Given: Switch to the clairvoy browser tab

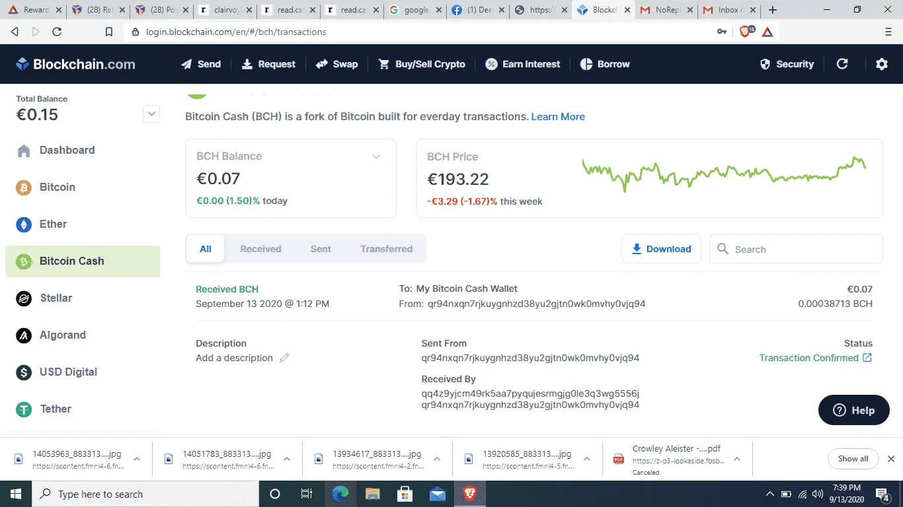Looking at the screenshot, I should click(x=224, y=10).
